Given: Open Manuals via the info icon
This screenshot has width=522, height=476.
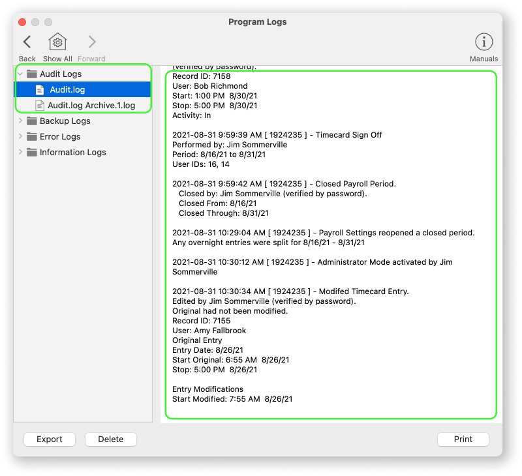Looking at the screenshot, I should click(x=484, y=42).
